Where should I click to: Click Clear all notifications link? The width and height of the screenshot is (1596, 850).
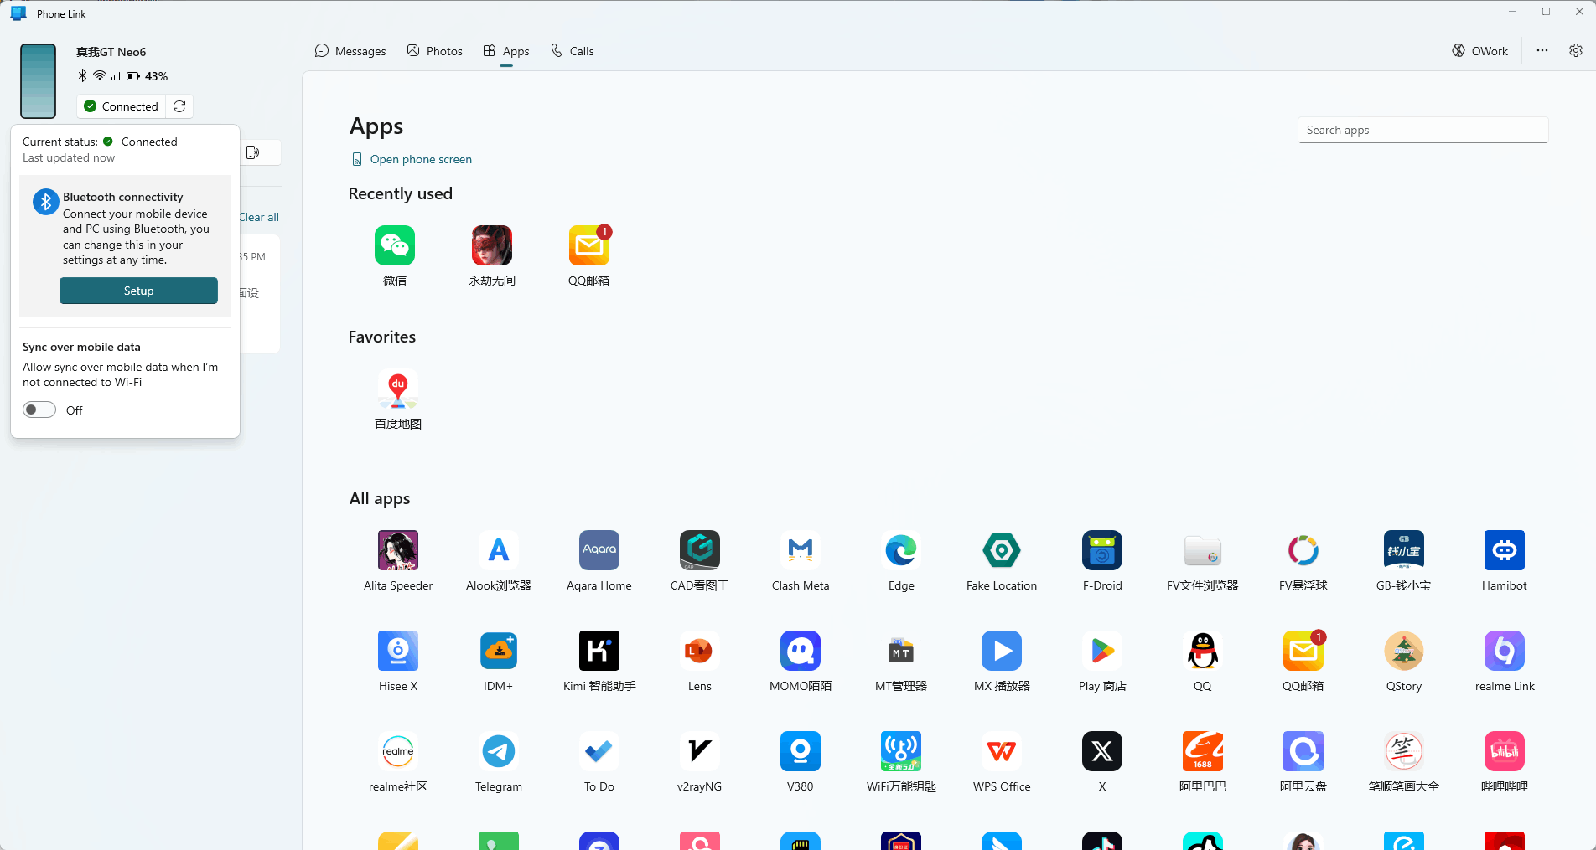pyautogui.click(x=259, y=217)
